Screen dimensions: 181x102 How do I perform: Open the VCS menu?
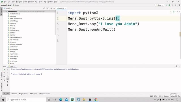pos(45,2)
